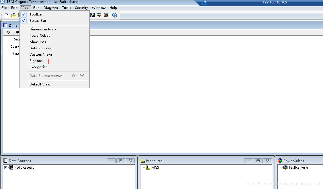Click the New model toolbar icon
Viewport: 323px width, 189px height.
coord(6,15)
